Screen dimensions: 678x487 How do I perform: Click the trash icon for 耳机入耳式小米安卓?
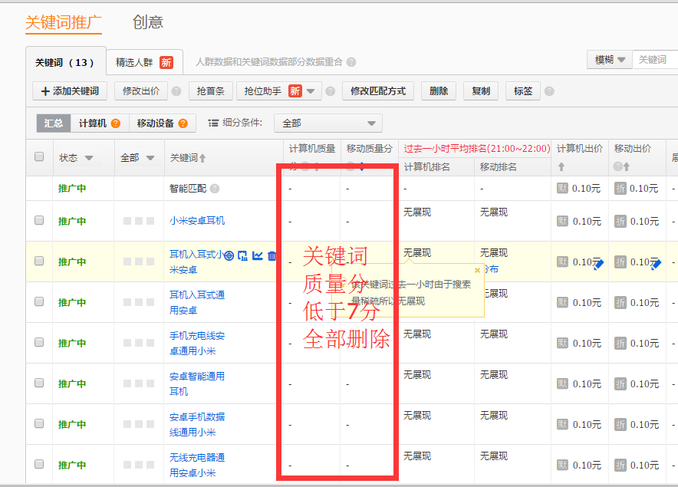point(272,255)
